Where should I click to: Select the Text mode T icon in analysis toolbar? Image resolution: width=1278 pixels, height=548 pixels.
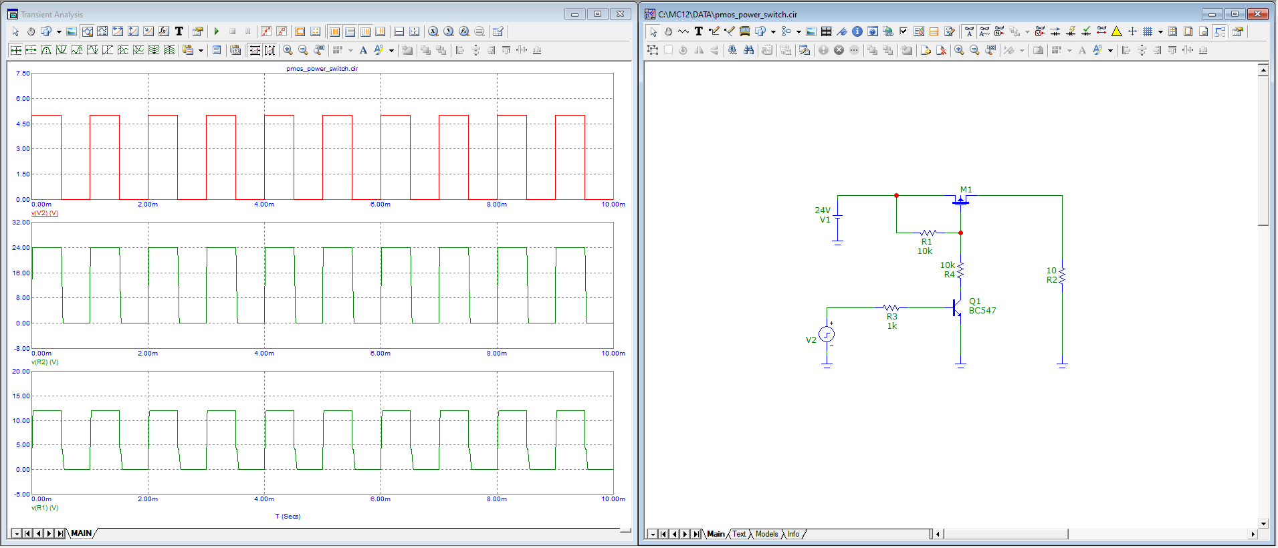pyautogui.click(x=179, y=31)
